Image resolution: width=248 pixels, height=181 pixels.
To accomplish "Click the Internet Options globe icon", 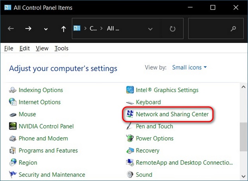I will point(13,102).
